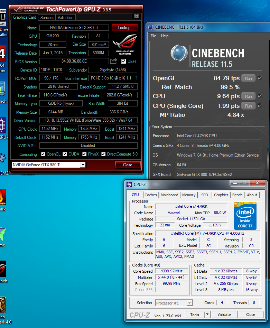This screenshot has height=328, width=270.
Task: Click the Close button in CPU-Z
Action: tap(251, 315)
